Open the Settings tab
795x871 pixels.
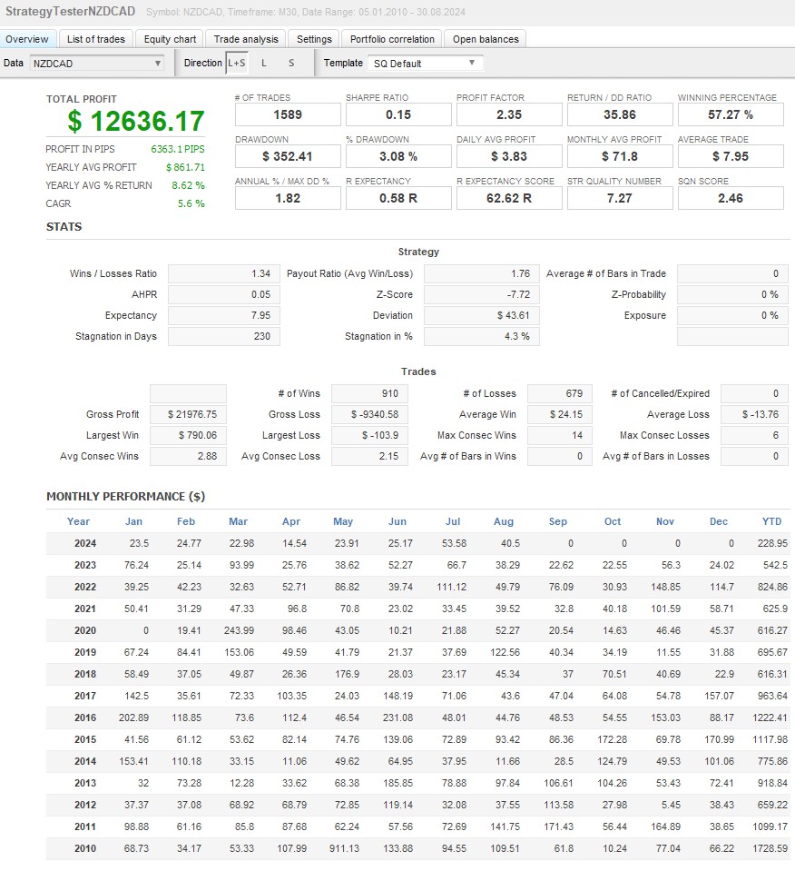[314, 39]
